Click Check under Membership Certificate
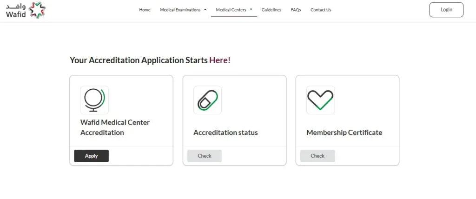 pos(317,156)
